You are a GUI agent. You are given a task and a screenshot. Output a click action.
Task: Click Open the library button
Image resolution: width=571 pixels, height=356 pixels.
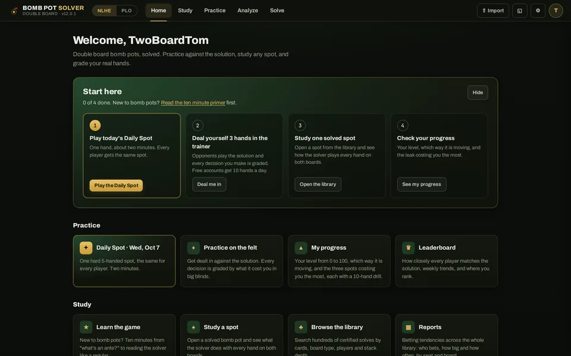click(x=318, y=184)
